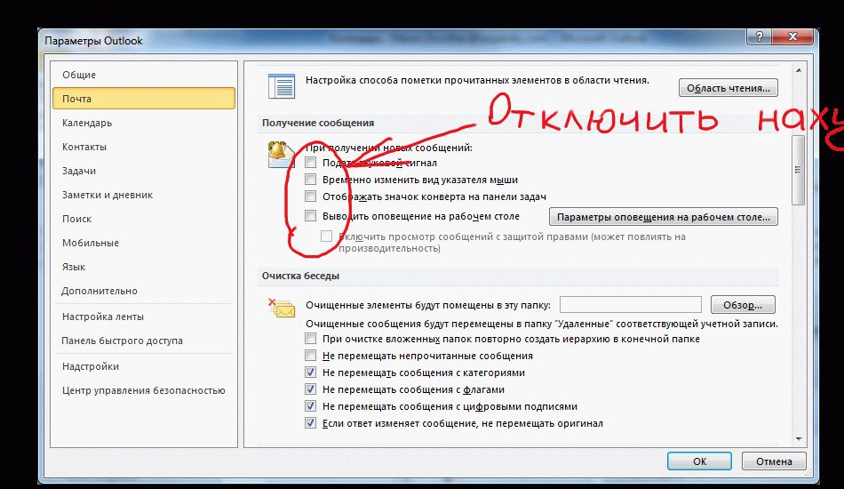844x489 pixels.
Task: Open the Дополнительно settings category
Action: tap(144, 291)
